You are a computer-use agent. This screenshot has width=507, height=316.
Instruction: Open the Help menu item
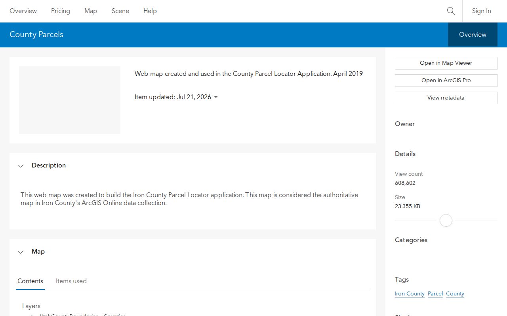pos(150,11)
